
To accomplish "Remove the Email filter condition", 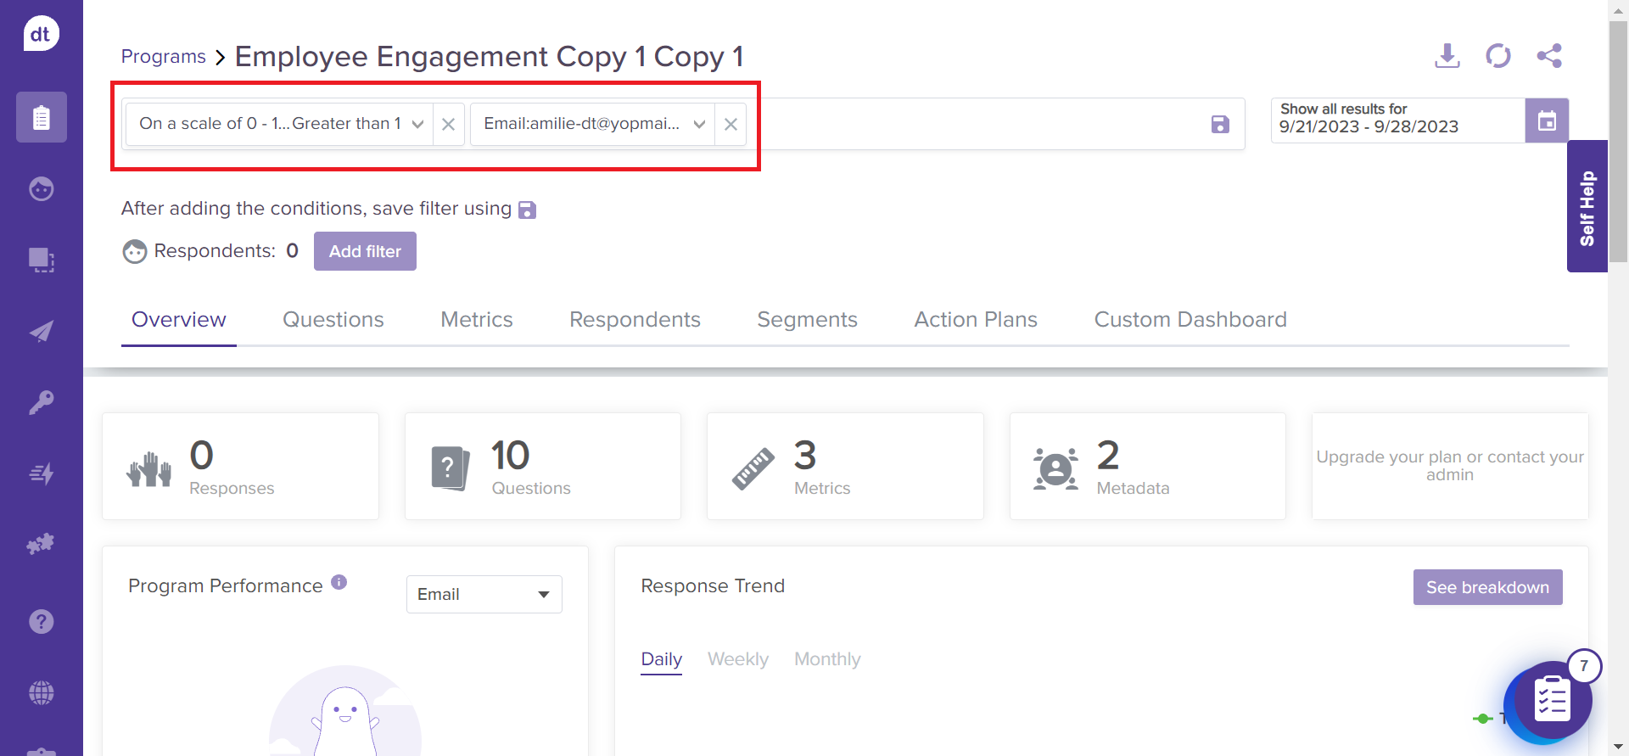I will pos(730,125).
